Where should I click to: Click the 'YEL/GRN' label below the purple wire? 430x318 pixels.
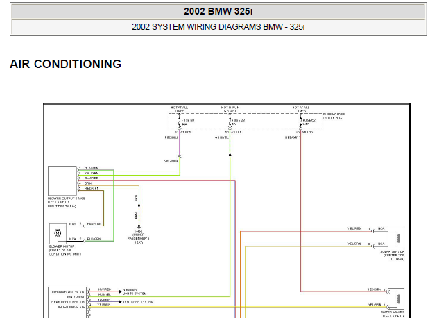click(x=171, y=161)
